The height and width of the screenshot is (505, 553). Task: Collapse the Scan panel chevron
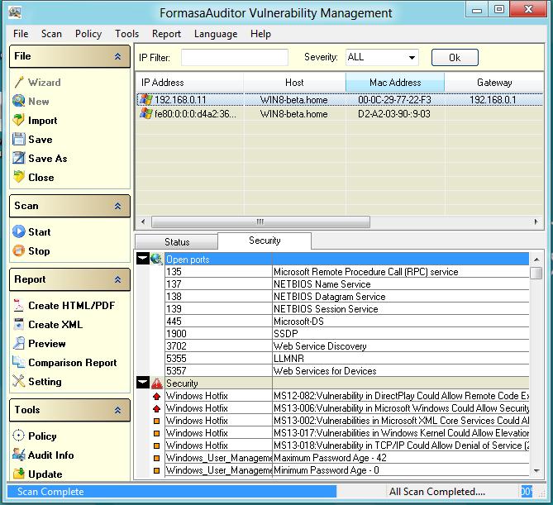(x=118, y=206)
